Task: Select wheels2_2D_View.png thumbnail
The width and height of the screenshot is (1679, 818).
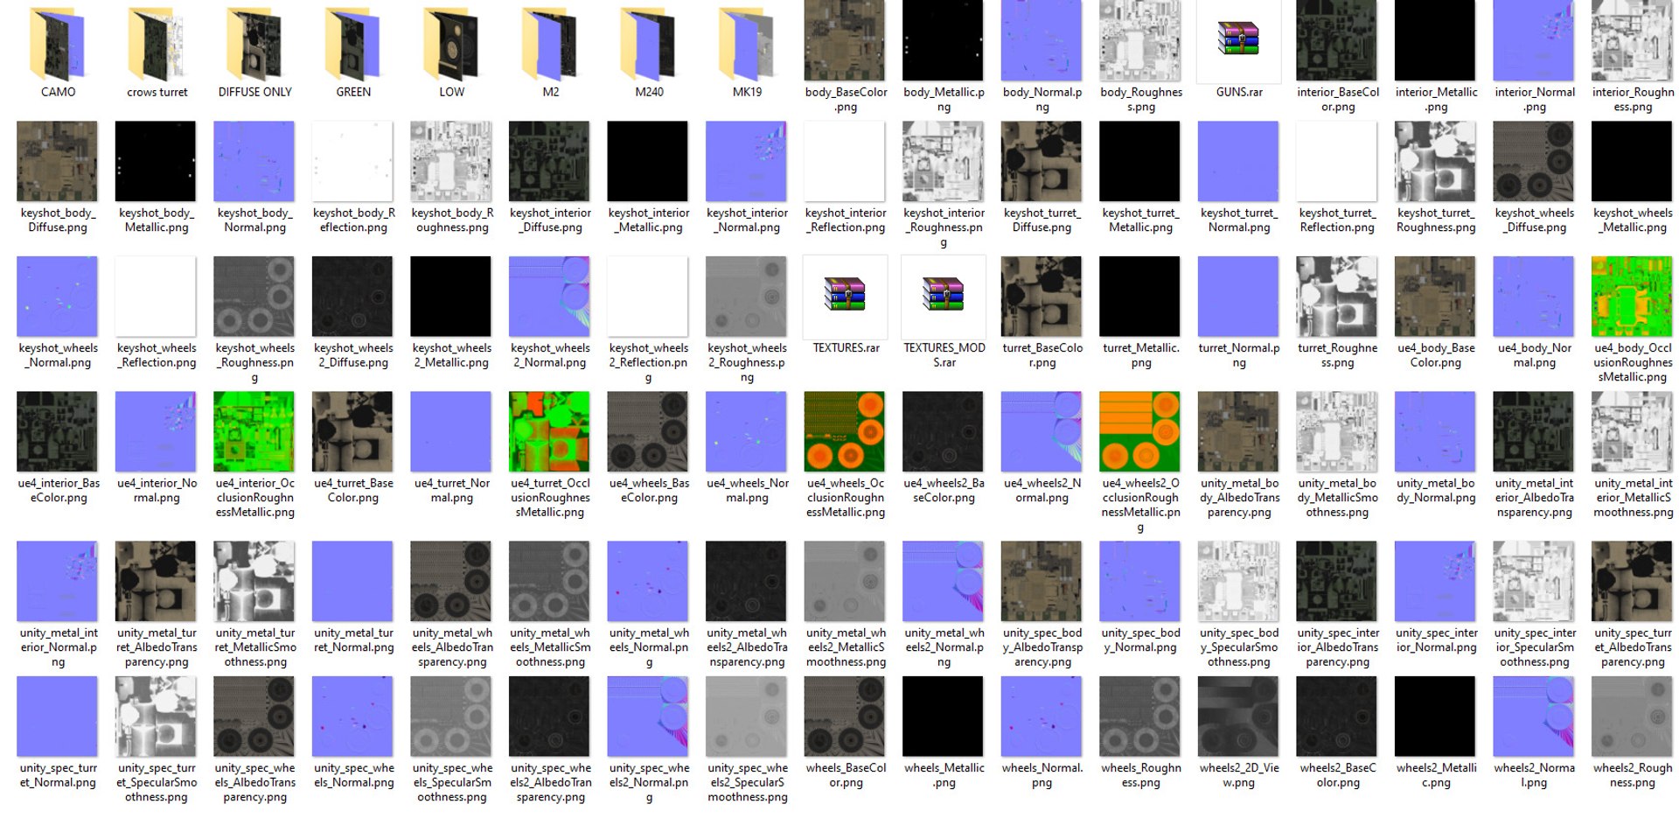Action: (1238, 717)
